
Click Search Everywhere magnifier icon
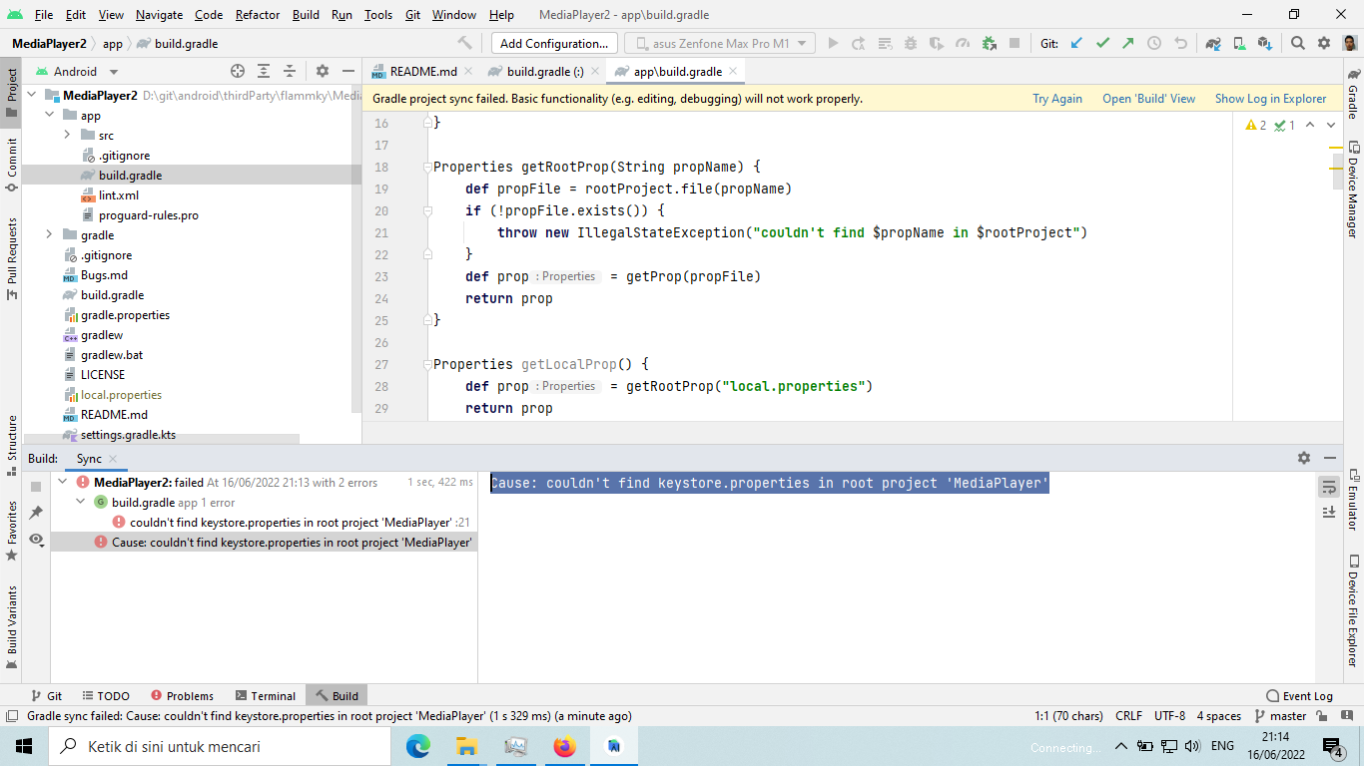(x=1298, y=43)
